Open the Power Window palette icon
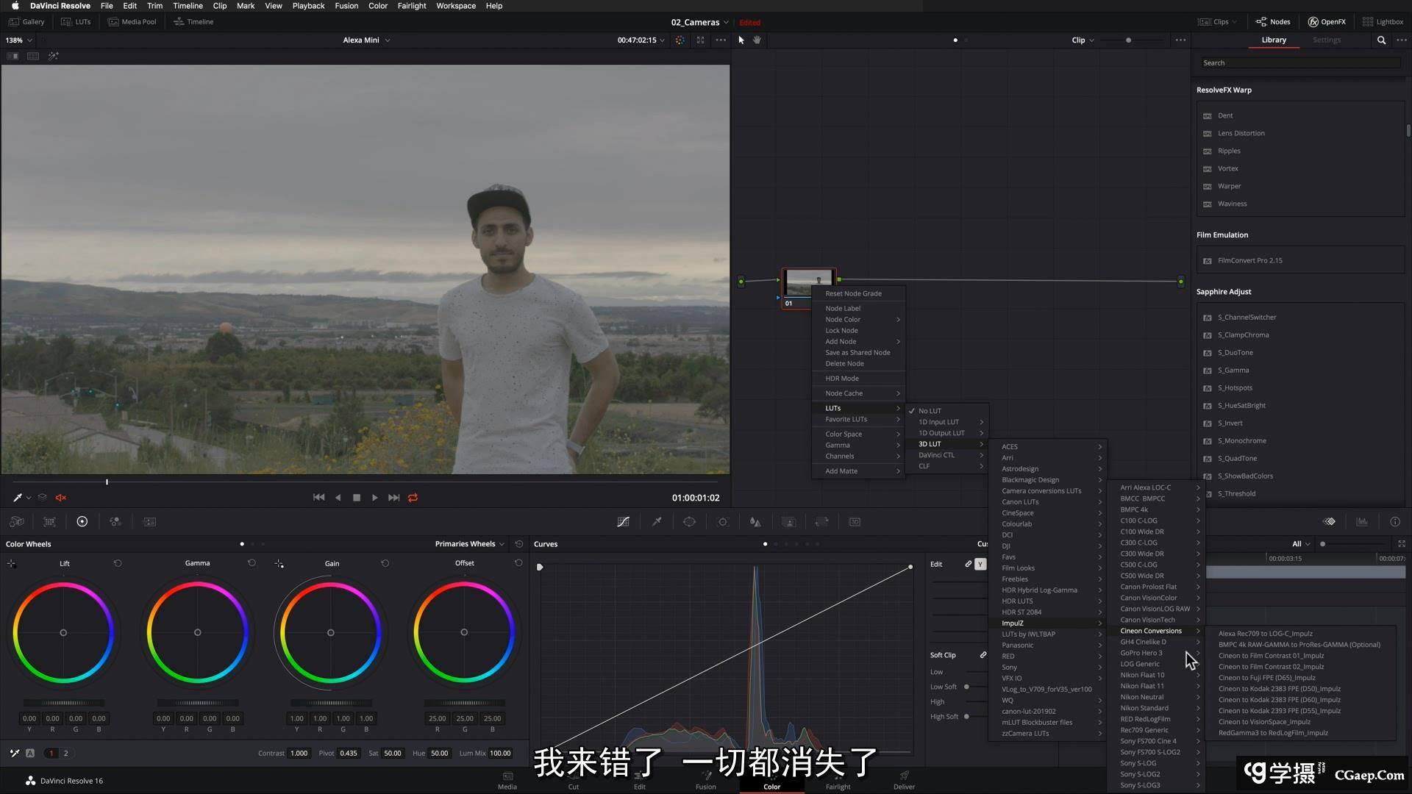1412x794 pixels. click(689, 522)
